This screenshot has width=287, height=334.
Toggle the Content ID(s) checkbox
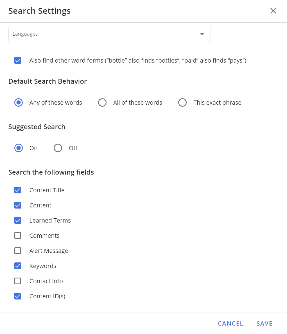click(18, 296)
